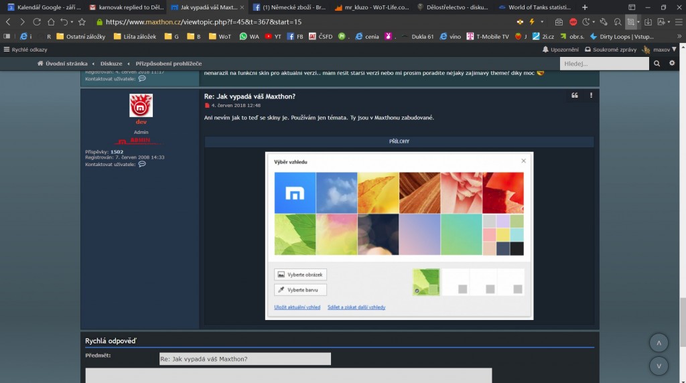The width and height of the screenshot is (686, 383).
Task: Open the red Adblock stop-sign icon
Action: point(573,22)
